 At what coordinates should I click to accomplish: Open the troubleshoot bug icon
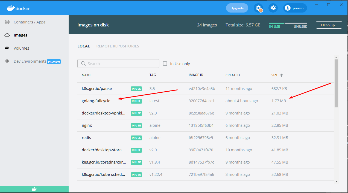click(x=273, y=8)
